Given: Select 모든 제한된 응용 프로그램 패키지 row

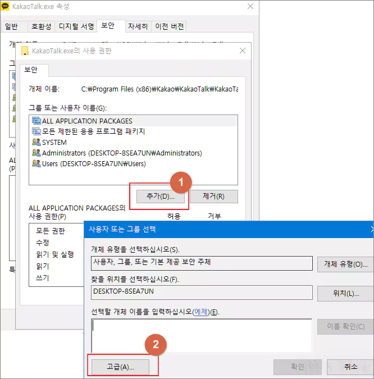Looking at the screenshot, I should [133, 131].
